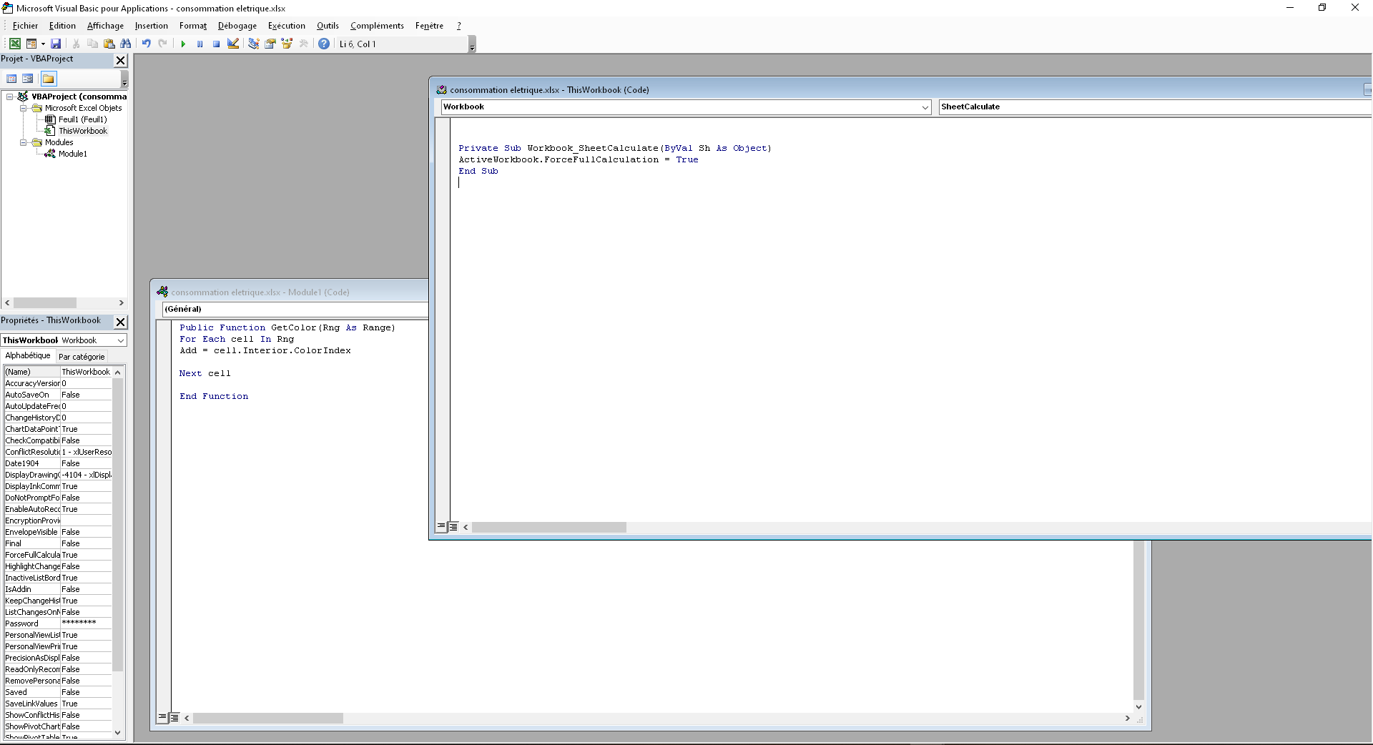Click the Paste clipboard icon
The width and height of the screenshot is (1373, 745).
tap(109, 44)
